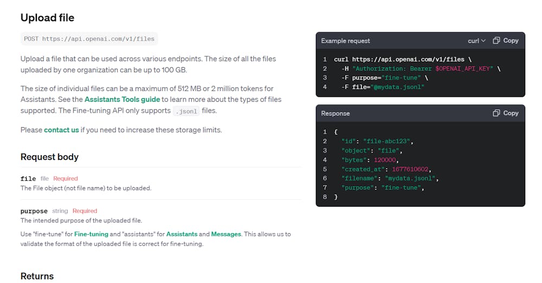This screenshot has height=283, width=542.
Task: Click the POST endpoint URL block
Action: pyautogui.click(x=89, y=39)
